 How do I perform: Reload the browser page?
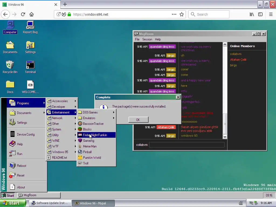click(23, 14)
